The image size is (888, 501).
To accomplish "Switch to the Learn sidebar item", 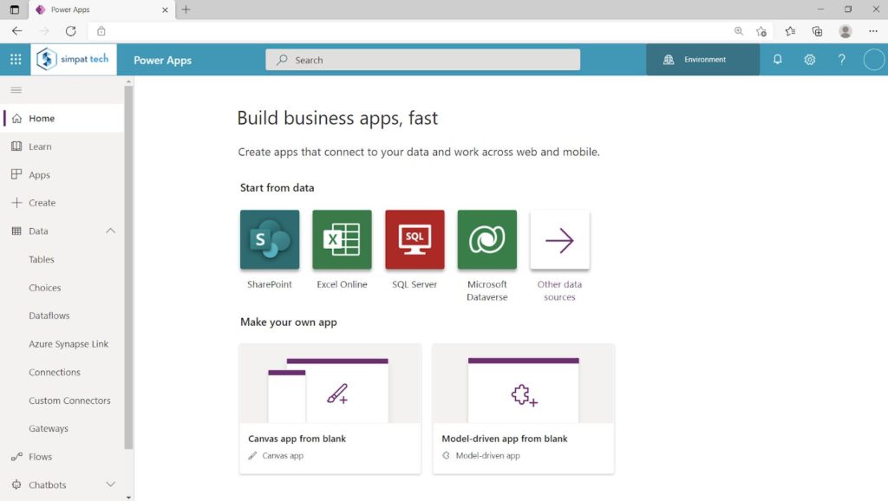I will point(38,146).
